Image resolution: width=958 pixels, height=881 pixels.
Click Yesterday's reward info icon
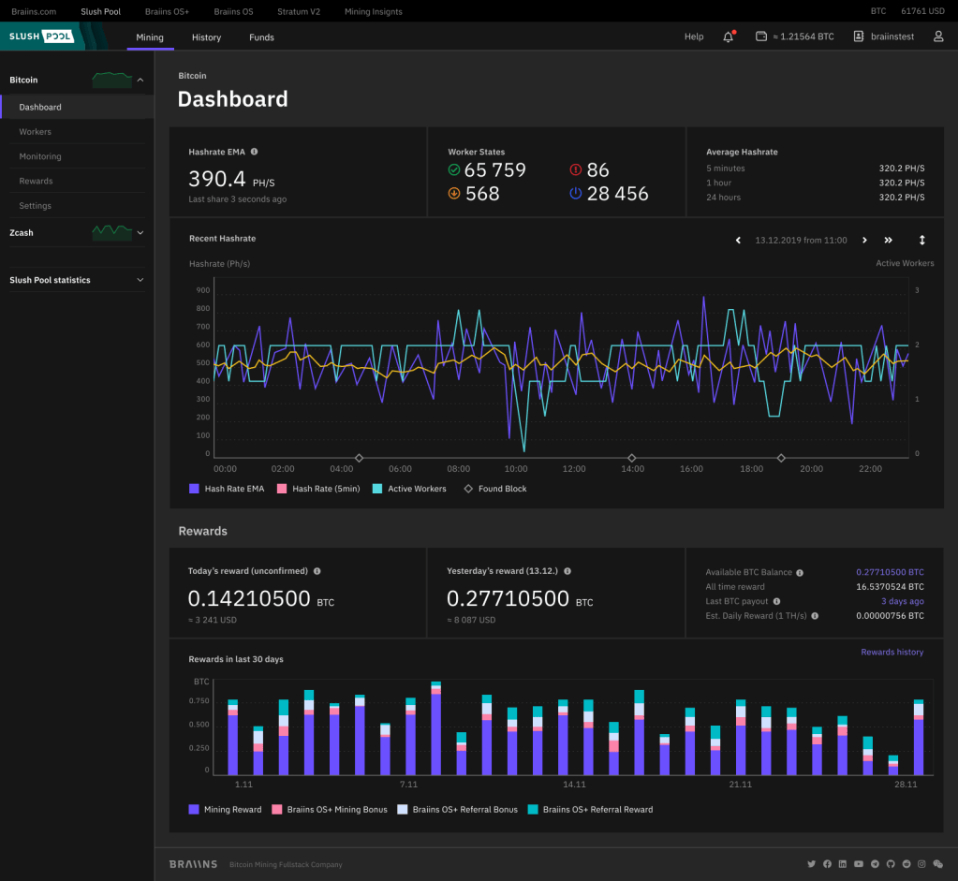[x=567, y=571]
